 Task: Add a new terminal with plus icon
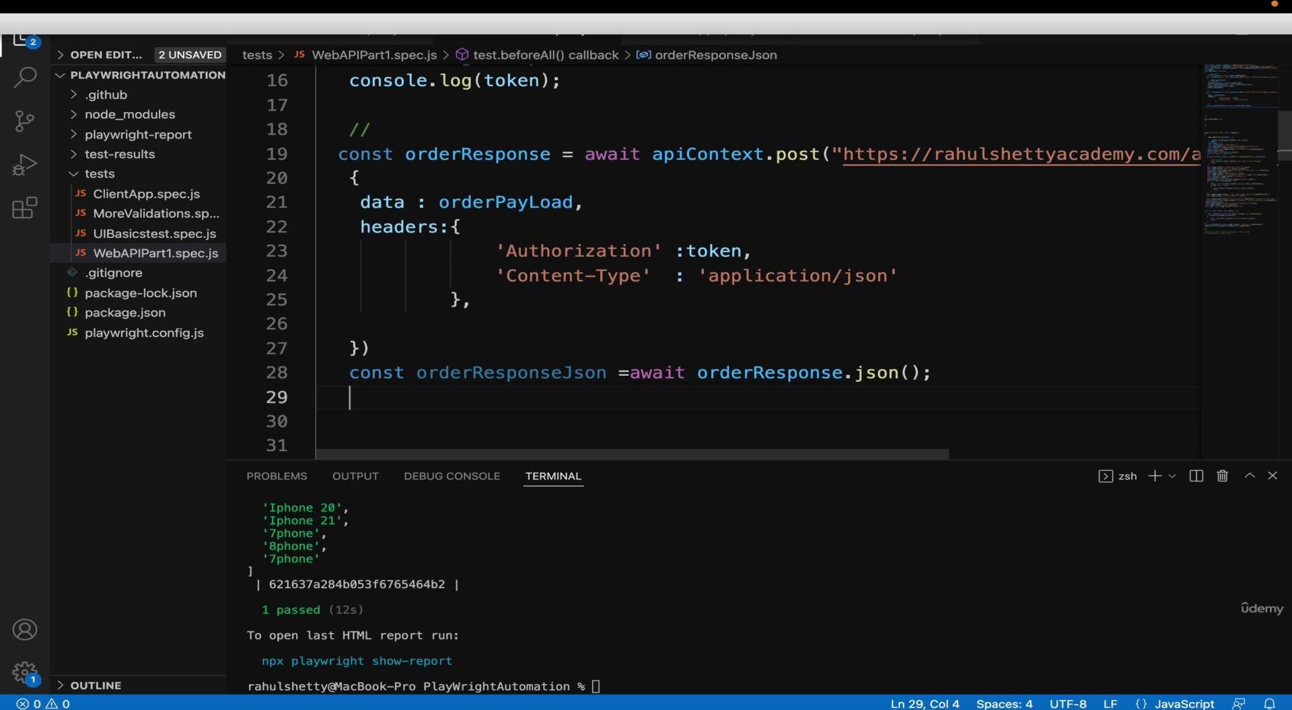pos(1155,476)
